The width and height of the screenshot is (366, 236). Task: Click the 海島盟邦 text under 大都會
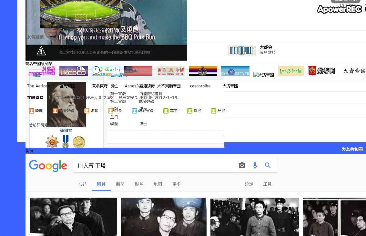(x=268, y=53)
